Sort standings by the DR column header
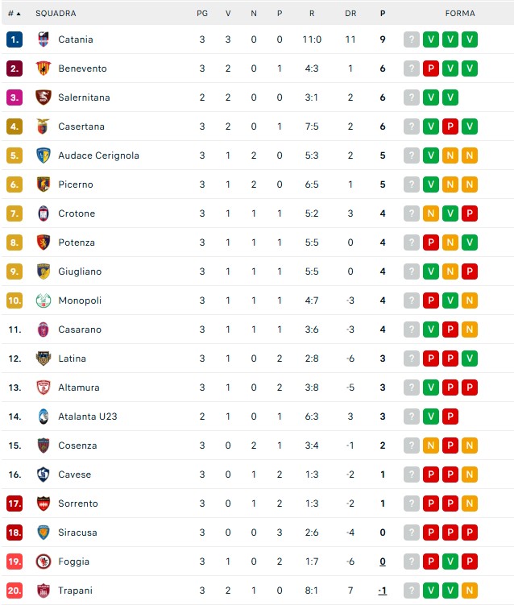Screen dimensions: 514x605 pyautogui.click(x=350, y=14)
